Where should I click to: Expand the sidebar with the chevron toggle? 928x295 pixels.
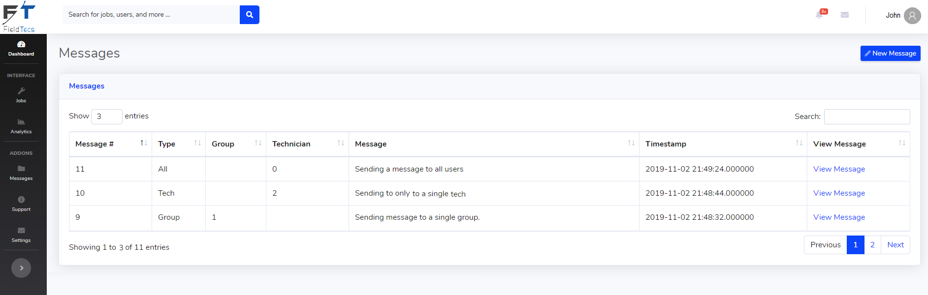coord(21,268)
